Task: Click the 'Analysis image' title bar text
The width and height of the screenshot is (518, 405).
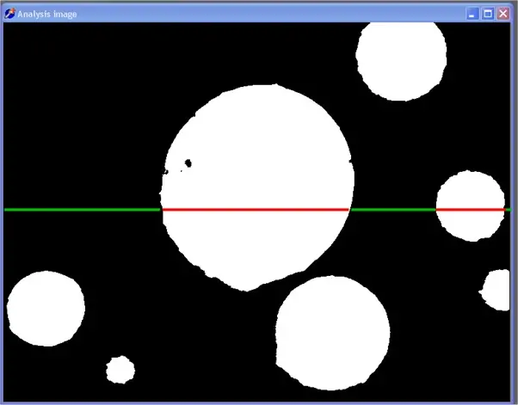Action: (x=47, y=14)
